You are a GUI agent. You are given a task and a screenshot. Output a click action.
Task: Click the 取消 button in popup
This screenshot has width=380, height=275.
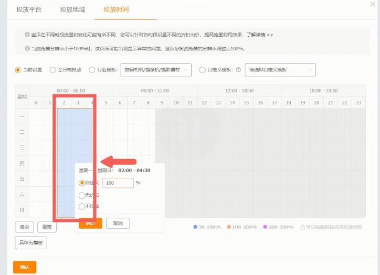click(x=118, y=223)
